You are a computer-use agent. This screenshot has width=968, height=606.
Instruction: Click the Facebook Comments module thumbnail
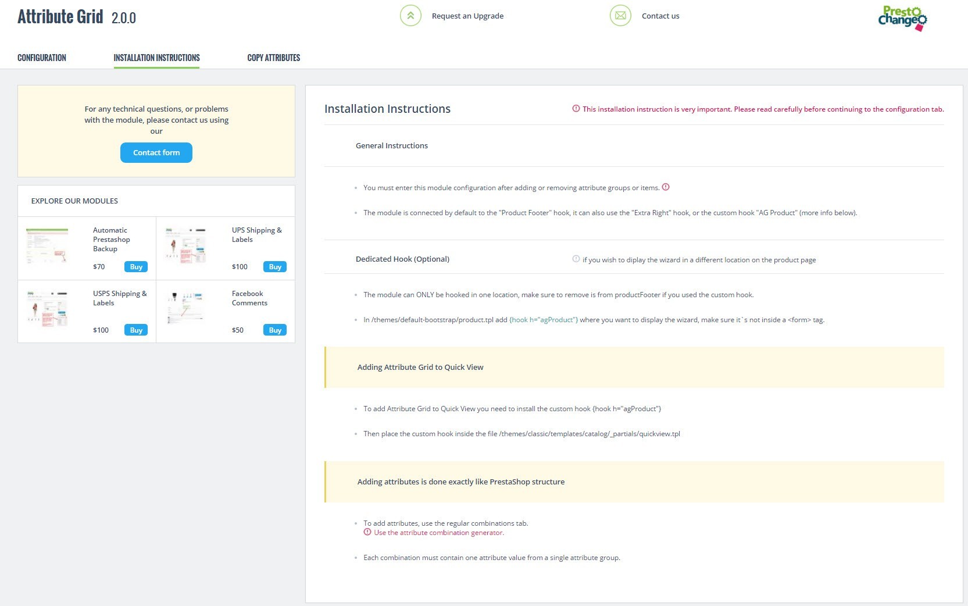click(185, 308)
